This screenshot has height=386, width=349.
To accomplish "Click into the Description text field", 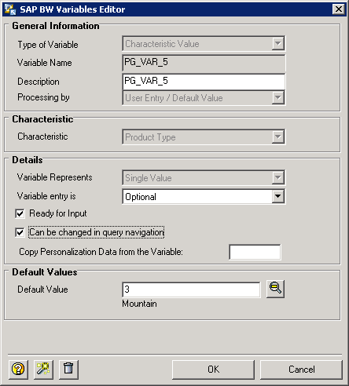I will (x=204, y=81).
